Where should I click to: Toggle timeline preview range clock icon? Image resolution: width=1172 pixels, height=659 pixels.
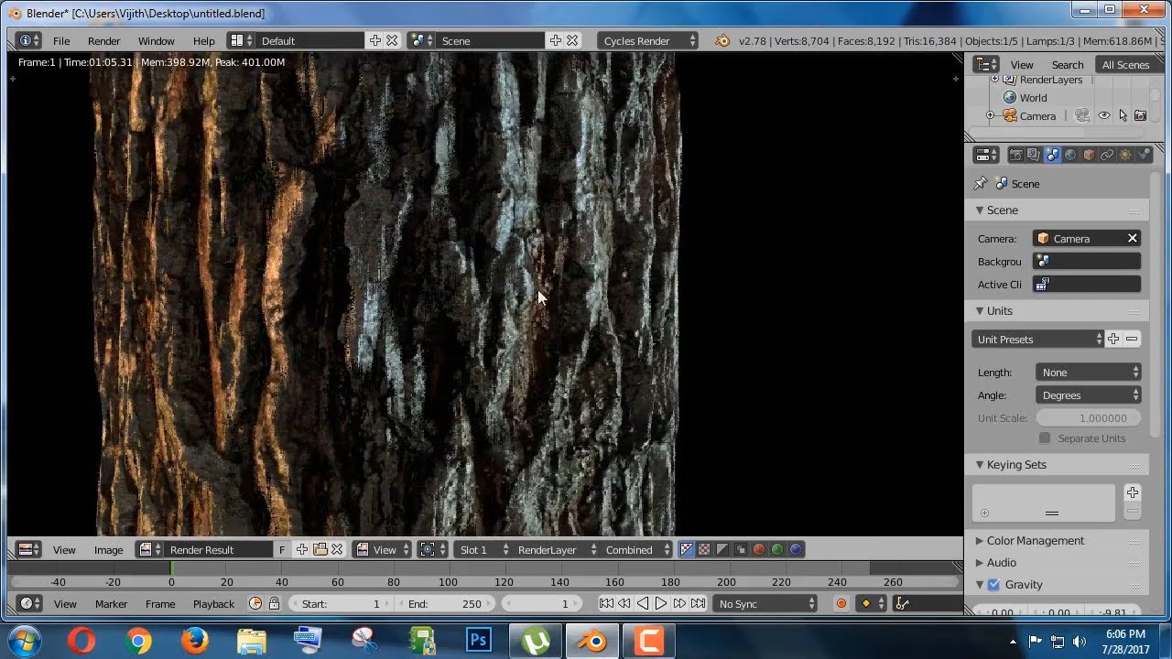click(255, 603)
